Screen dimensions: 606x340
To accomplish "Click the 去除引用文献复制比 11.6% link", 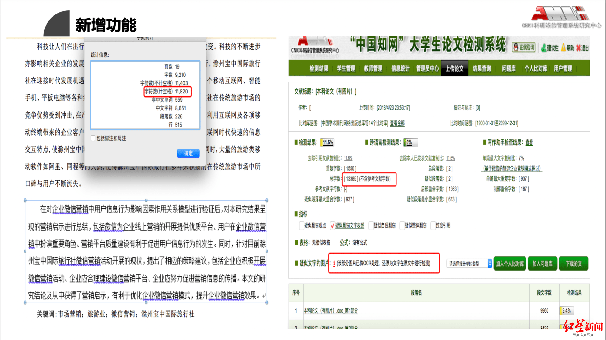I will point(348,158).
